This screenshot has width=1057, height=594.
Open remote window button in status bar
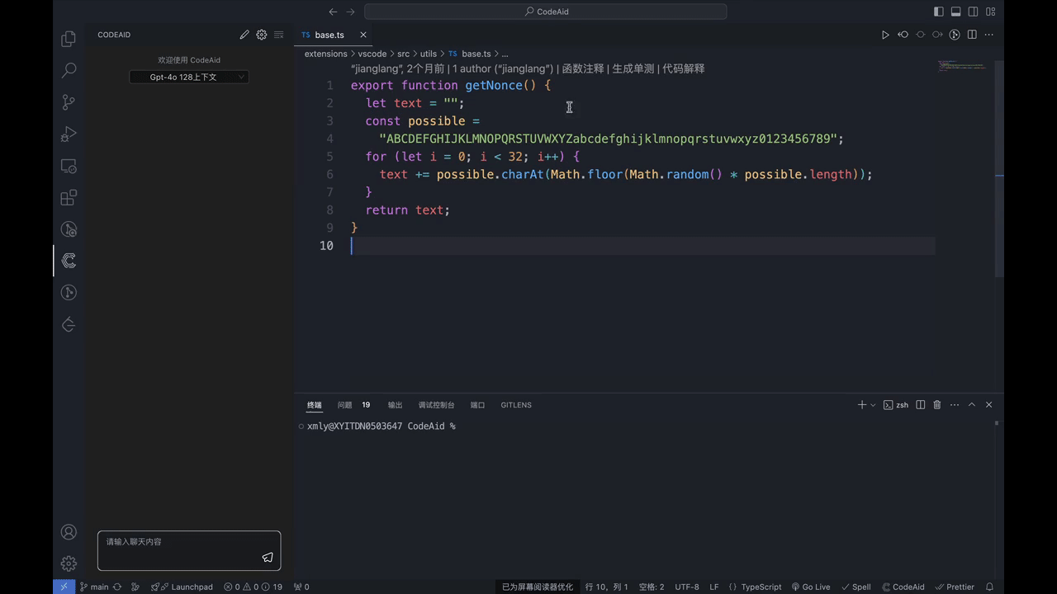[64, 587]
